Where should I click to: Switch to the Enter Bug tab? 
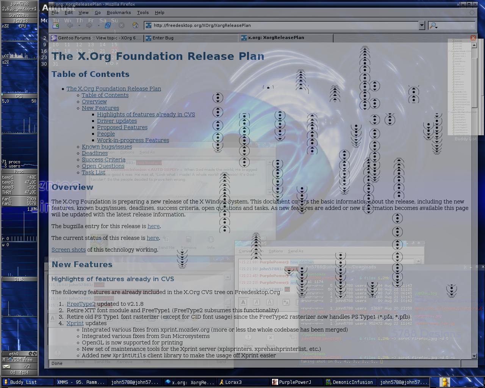[x=163, y=38]
